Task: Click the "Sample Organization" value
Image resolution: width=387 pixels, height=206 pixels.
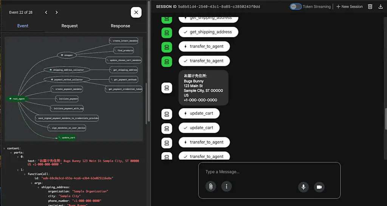Action: (x=90, y=191)
